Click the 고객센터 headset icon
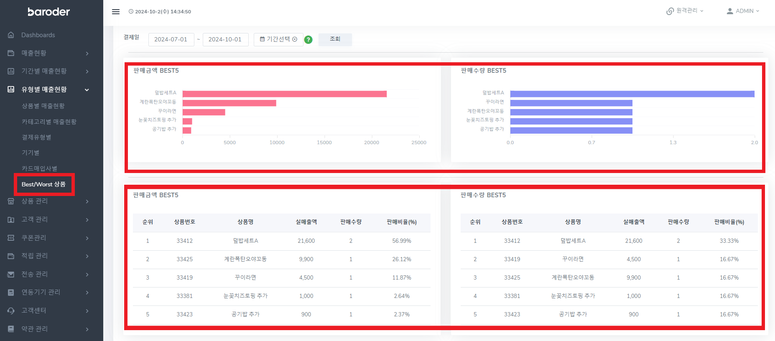This screenshot has width=775, height=341. 11,310
